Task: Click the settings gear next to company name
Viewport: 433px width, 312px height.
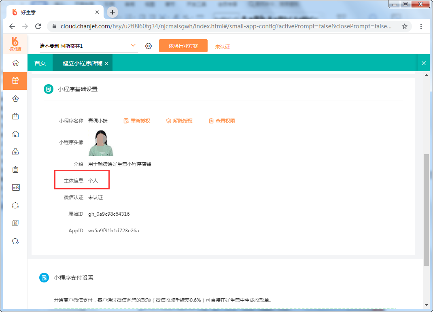Action: tap(149, 46)
